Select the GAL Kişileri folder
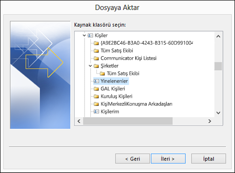The width and height of the screenshot is (235, 173). (113, 89)
